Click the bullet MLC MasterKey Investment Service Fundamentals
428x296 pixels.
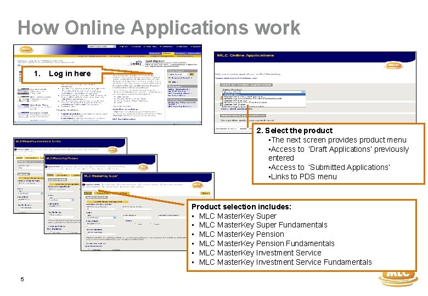click(x=285, y=262)
